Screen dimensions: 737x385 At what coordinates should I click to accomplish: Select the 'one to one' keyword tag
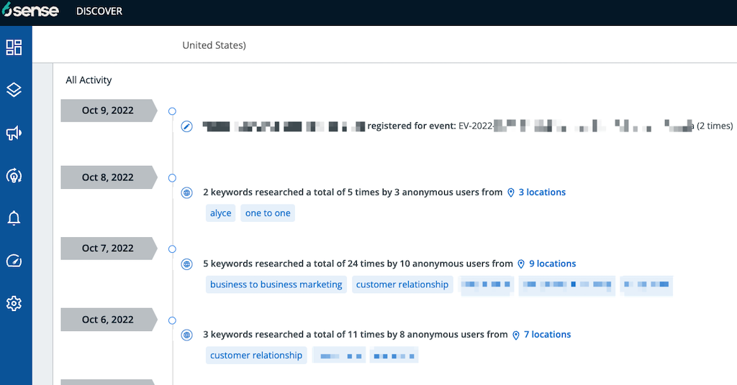pyautogui.click(x=268, y=213)
